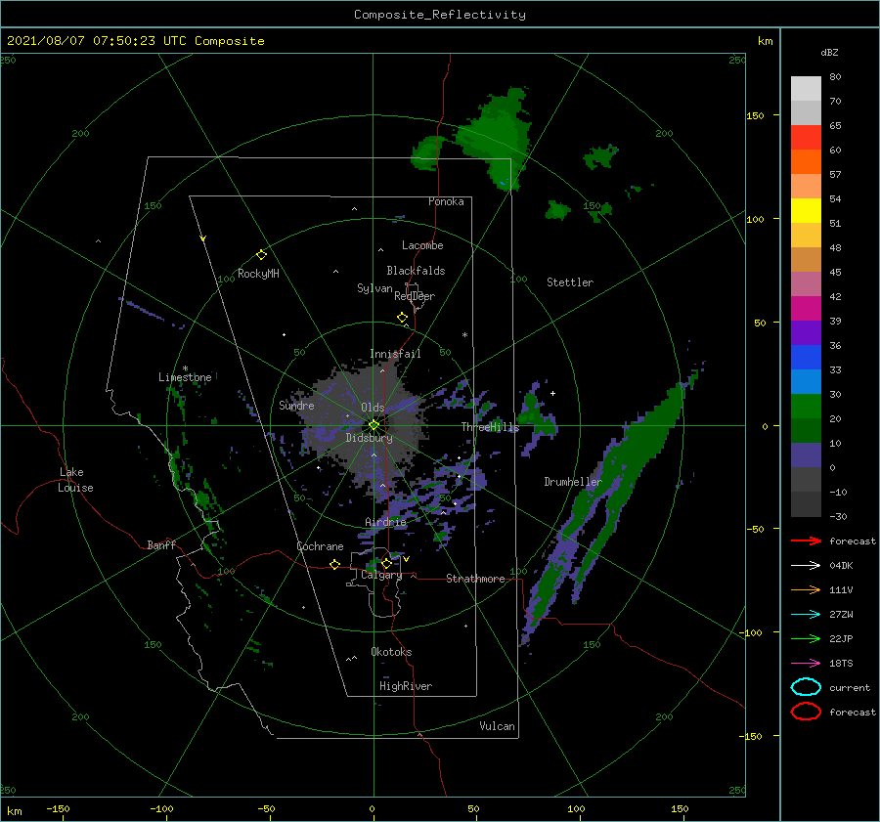This screenshot has width=880, height=822.
Task: Click the ThreeHills city label
Action: pyautogui.click(x=491, y=427)
